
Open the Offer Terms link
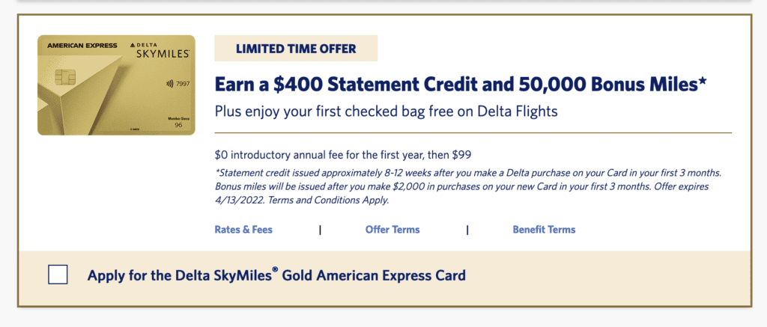pyautogui.click(x=392, y=229)
